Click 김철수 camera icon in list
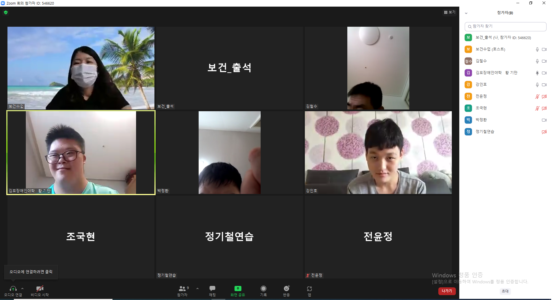 [544, 61]
